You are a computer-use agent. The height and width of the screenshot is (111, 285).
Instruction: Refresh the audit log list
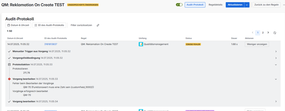(x=275, y=33)
